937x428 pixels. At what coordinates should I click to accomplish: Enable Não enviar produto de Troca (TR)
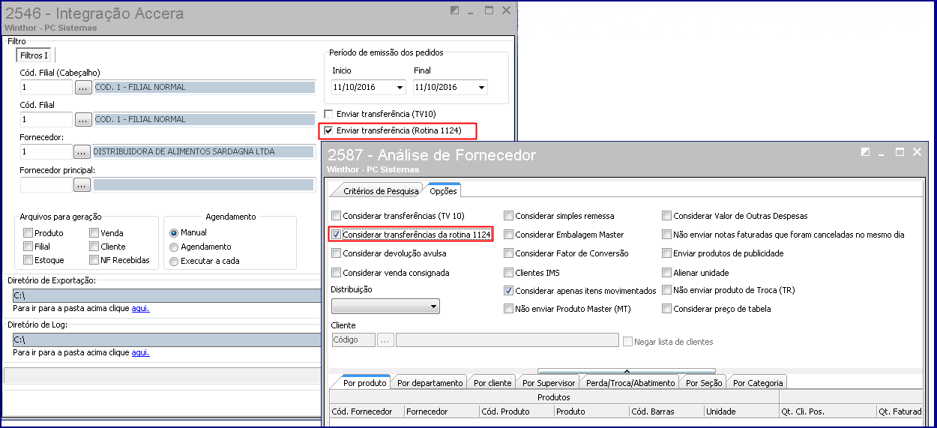pos(667,291)
